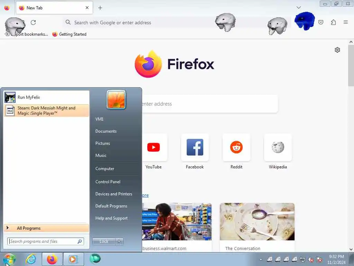Screen dimensions: 354x266
Task: Click the taskbar clock showing 9:32 PM
Action: point(336,259)
